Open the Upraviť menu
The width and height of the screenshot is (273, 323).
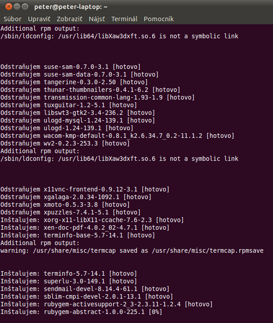point(39,19)
